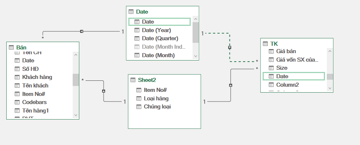360x145 pixels.
Task: Click scrollbar thumb in Bán table
Action: 76,80
